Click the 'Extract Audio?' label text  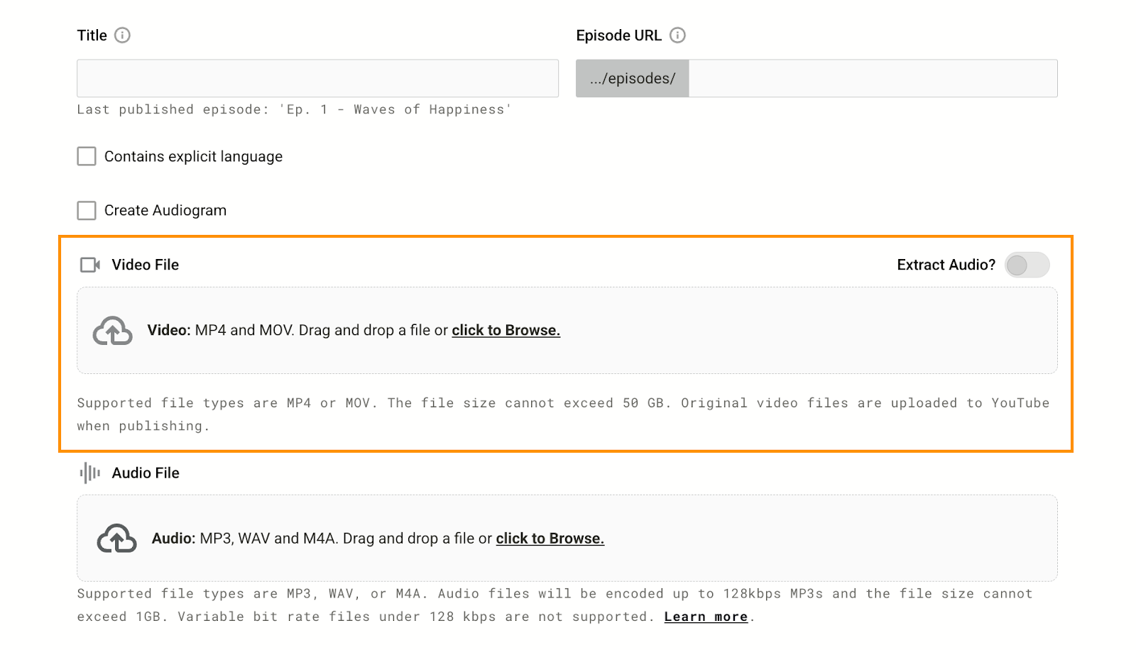(946, 265)
